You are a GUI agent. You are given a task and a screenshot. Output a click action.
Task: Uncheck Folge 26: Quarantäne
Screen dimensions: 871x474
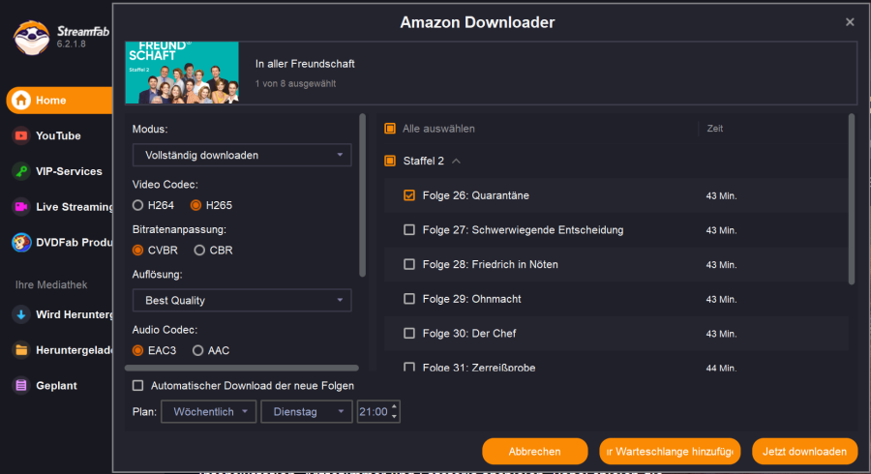tap(409, 195)
